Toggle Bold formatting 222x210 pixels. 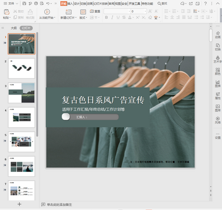[106, 17]
